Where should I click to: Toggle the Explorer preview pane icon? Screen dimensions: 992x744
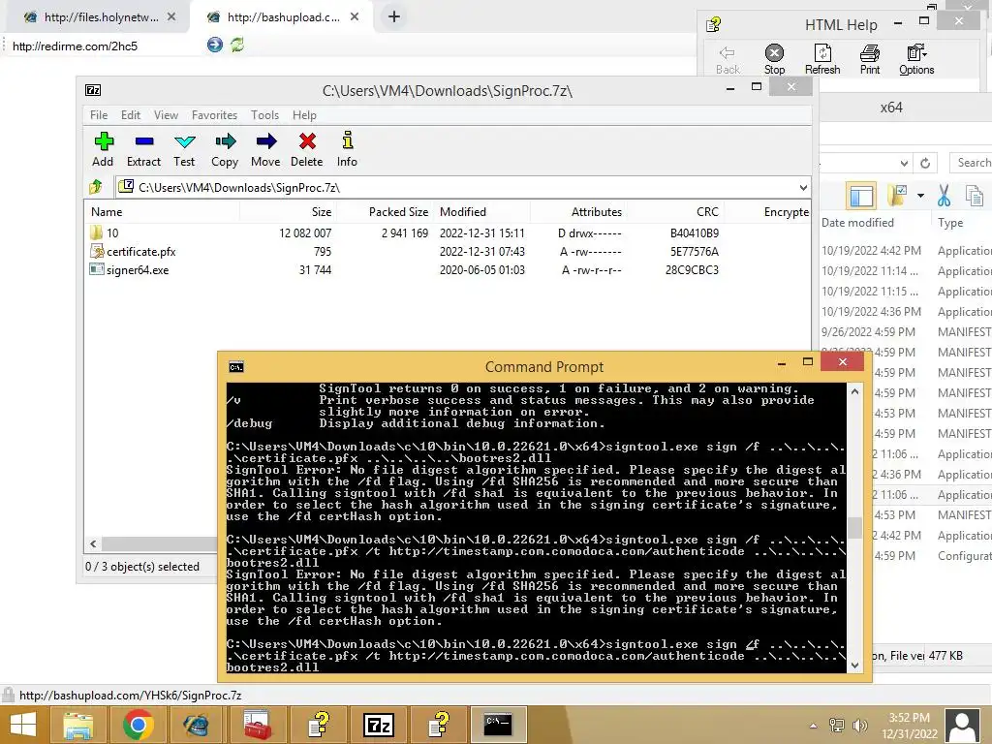861,196
